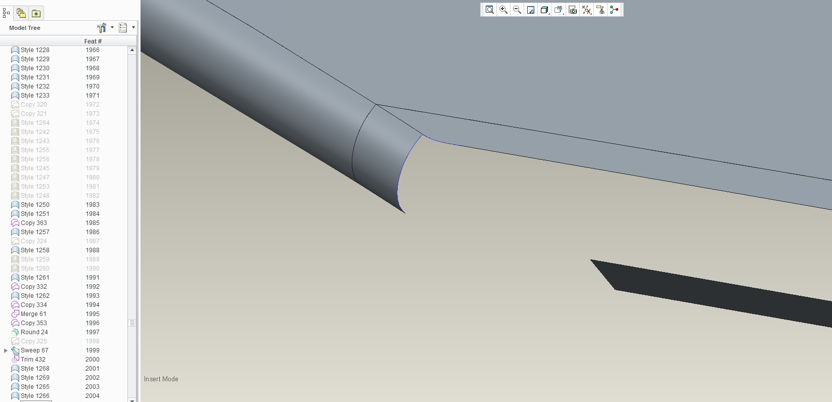Click the Model Tree Show list icon
Screen dimensions: 832x402
(123, 28)
